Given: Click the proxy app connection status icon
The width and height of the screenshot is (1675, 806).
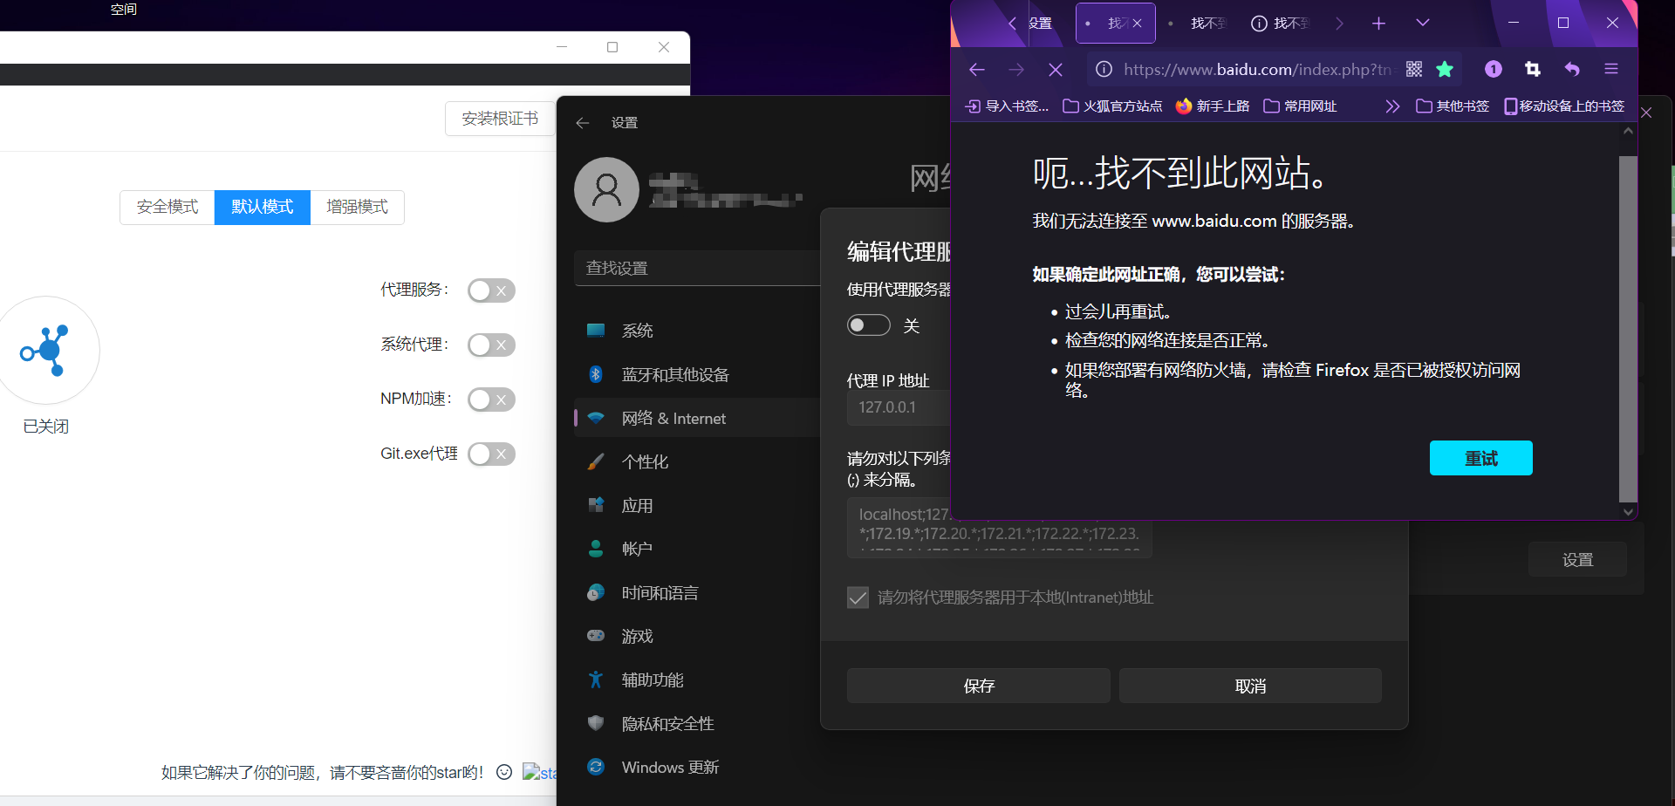Looking at the screenshot, I should (x=49, y=350).
